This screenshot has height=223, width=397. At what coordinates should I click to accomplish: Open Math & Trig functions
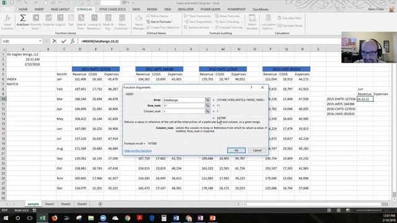pyautogui.click(x=108, y=22)
